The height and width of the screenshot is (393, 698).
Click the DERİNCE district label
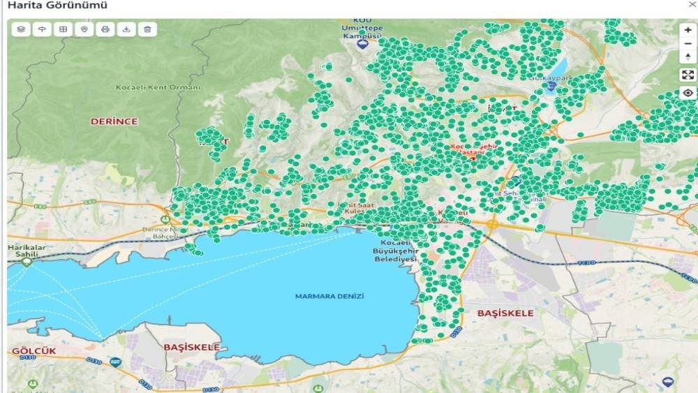click(114, 121)
